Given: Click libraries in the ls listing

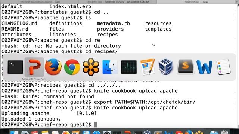Looking at the screenshot, I should (63, 35).
